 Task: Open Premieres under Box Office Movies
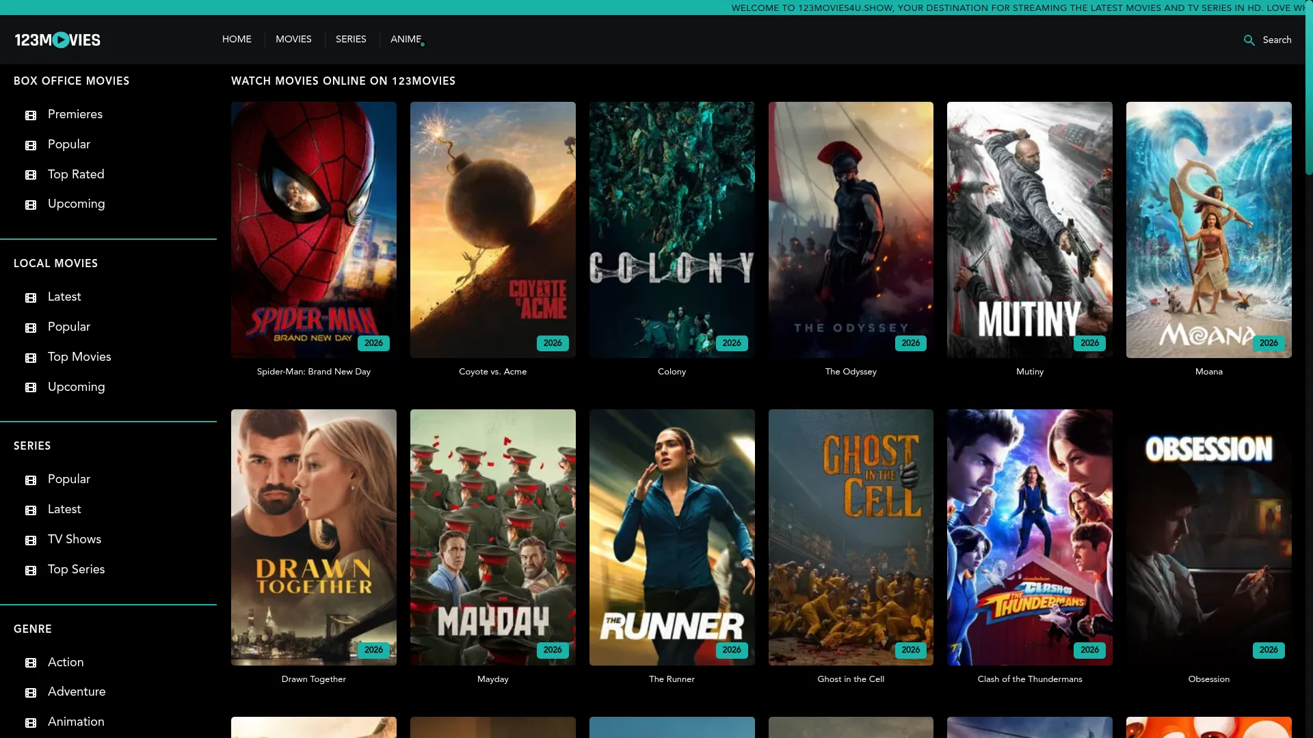point(75,114)
